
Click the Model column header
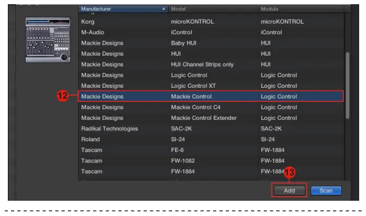coord(213,9)
